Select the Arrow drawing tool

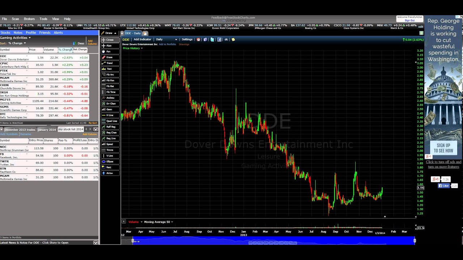[110, 173]
